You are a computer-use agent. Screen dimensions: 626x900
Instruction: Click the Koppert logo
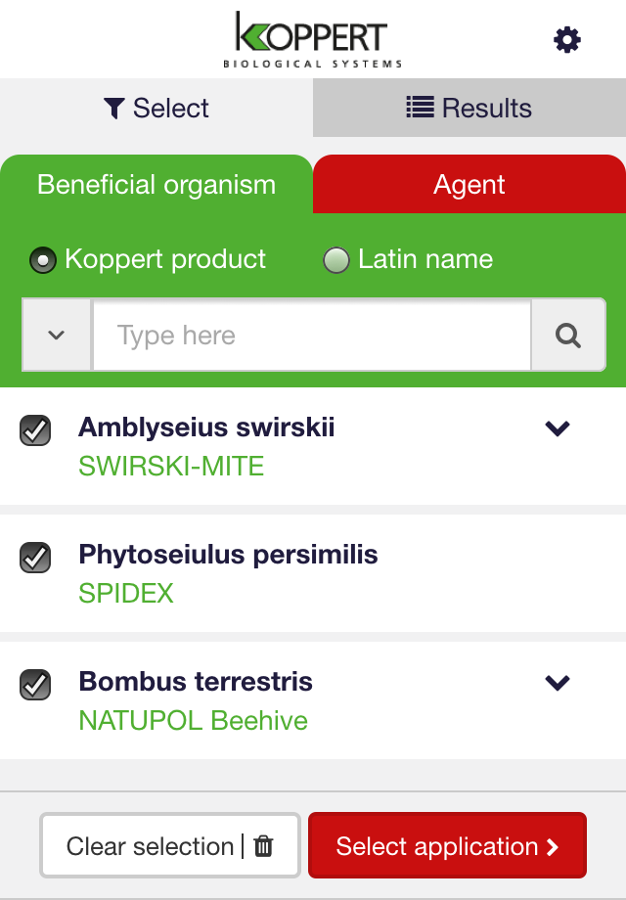[313, 38]
